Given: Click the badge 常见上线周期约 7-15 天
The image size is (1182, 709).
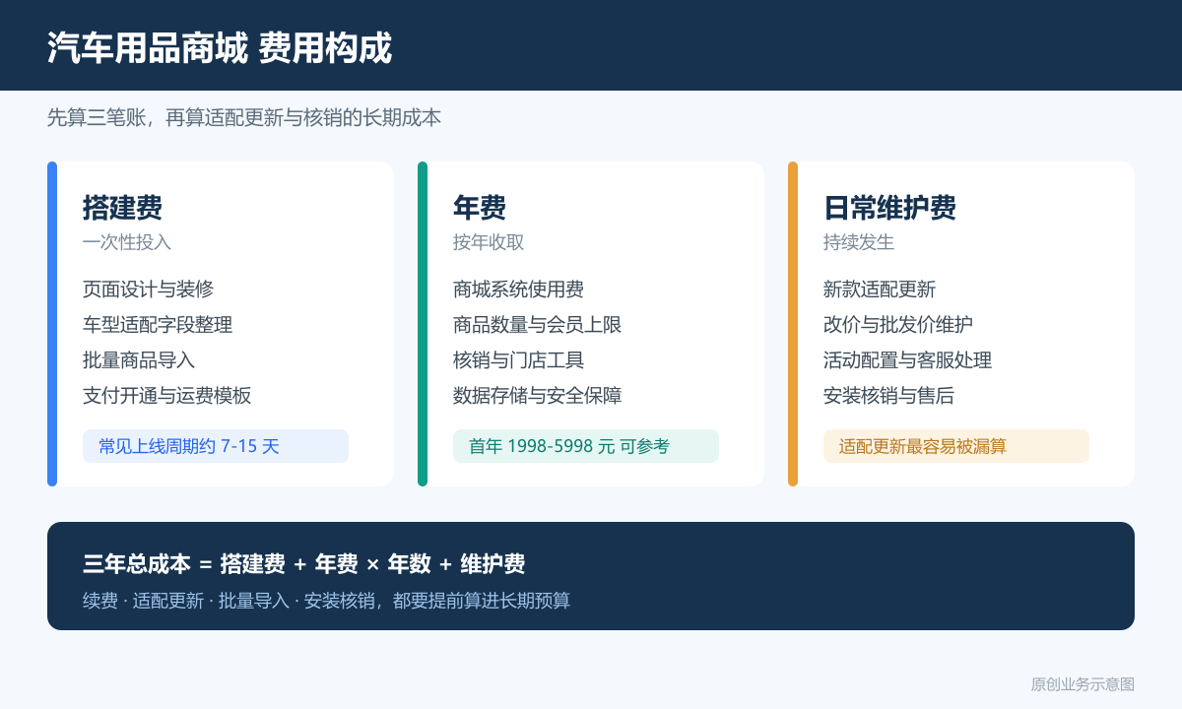Looking at the screenshot, I should 216,446.
